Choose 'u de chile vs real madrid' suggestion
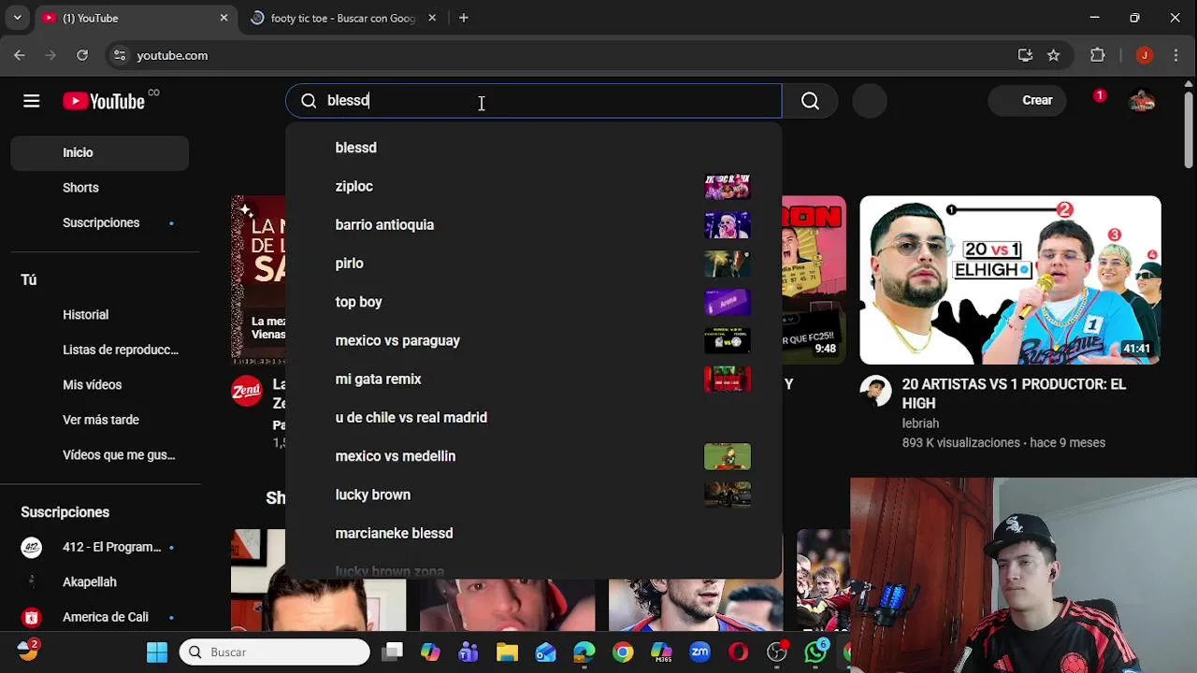Image resolution: width=1197 pixels, height=673 pixels. [533, 417]
